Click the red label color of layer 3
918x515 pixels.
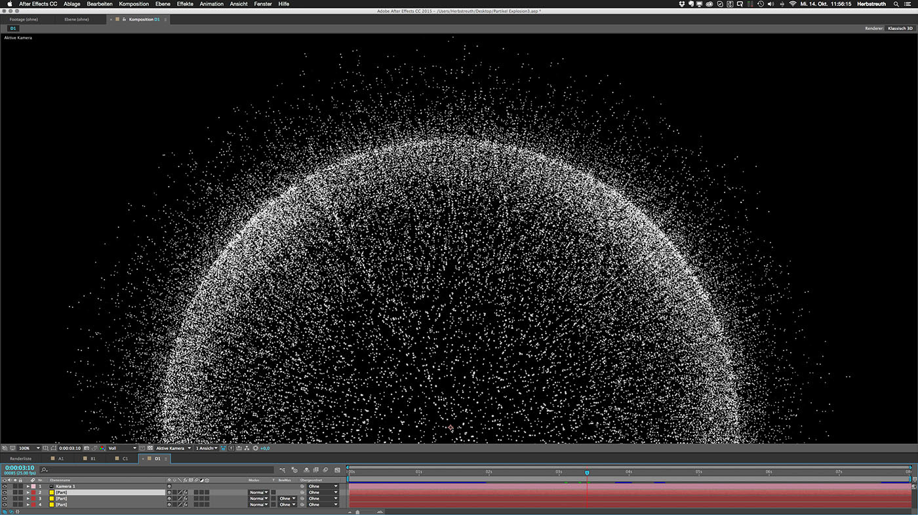[33, 499]
